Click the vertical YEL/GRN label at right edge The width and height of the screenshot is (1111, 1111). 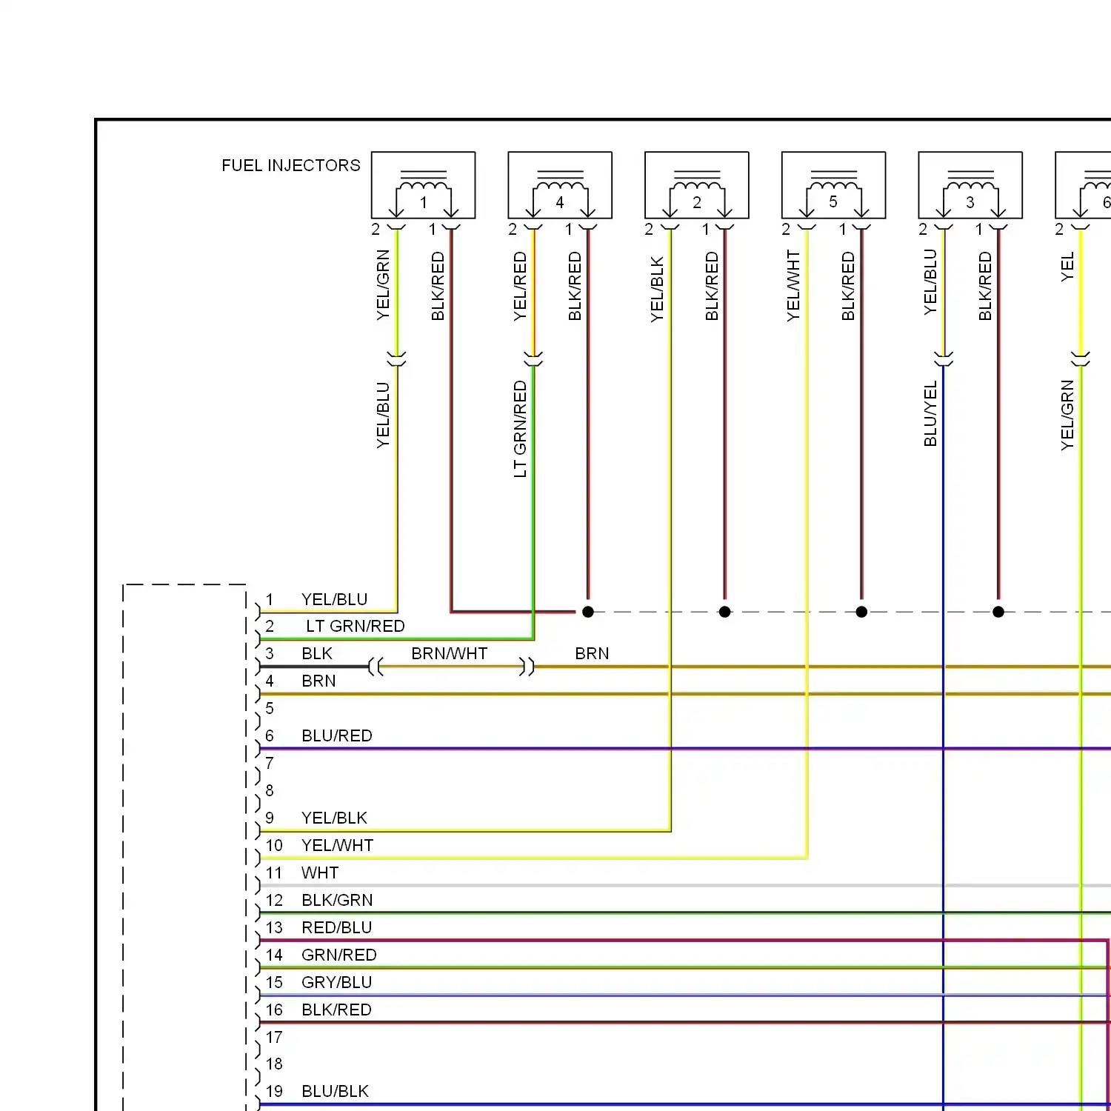pyautogui.click(x=1067, y=416)
